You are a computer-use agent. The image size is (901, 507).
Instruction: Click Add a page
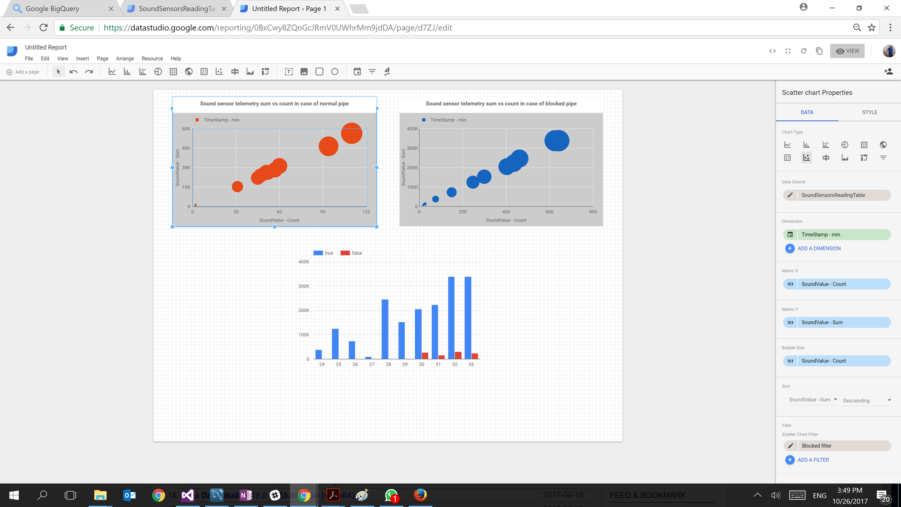coord(23,72)
